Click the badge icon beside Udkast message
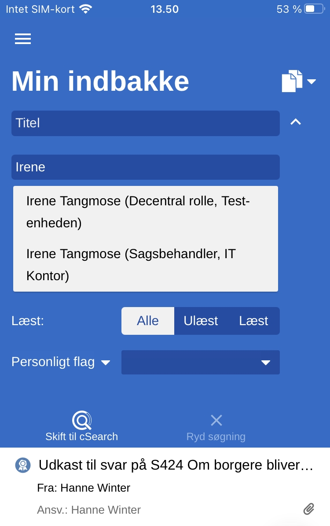The width and height of the screenshot is (330, 526). point(22,465)
